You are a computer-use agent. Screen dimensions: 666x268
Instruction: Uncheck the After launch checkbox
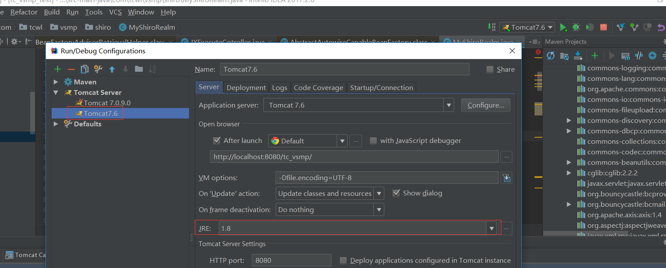coord(217,140)
